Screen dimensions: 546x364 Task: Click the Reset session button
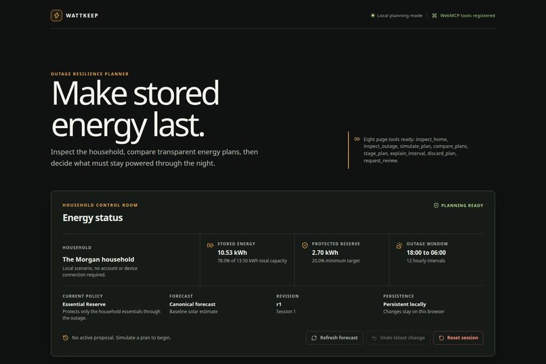(x=458, y=338)
